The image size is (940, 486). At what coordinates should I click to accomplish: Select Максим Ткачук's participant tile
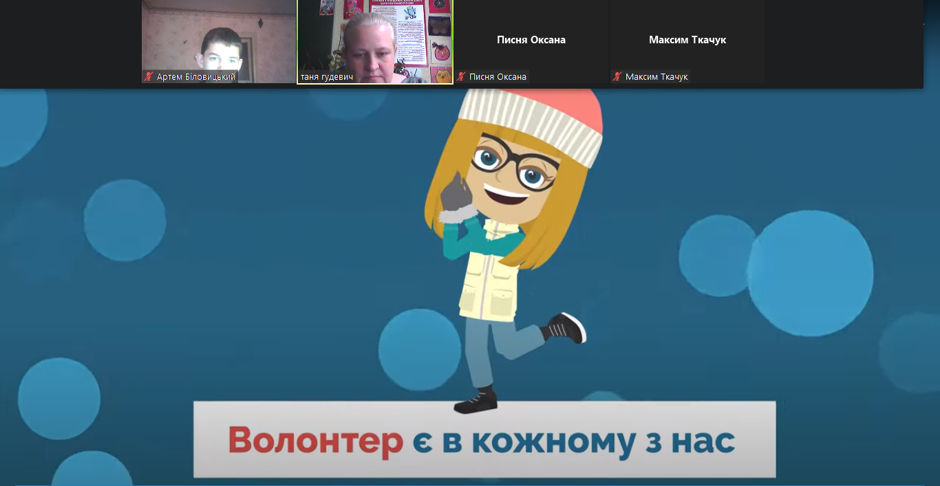coord(687,42)
